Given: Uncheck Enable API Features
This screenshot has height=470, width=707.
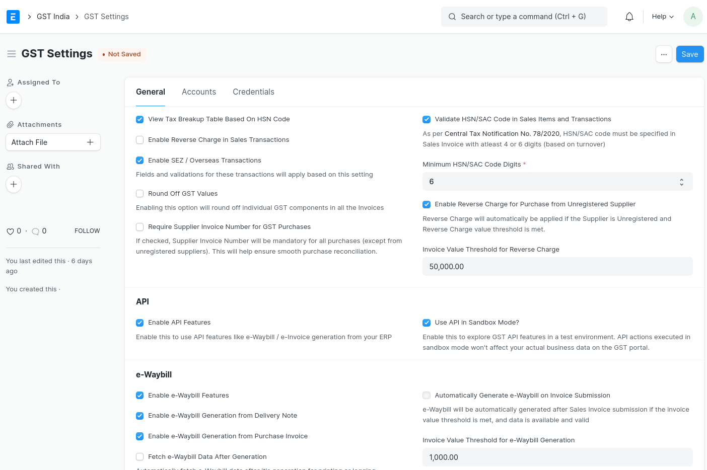Looking at the screenshot, I should [140, 323].
